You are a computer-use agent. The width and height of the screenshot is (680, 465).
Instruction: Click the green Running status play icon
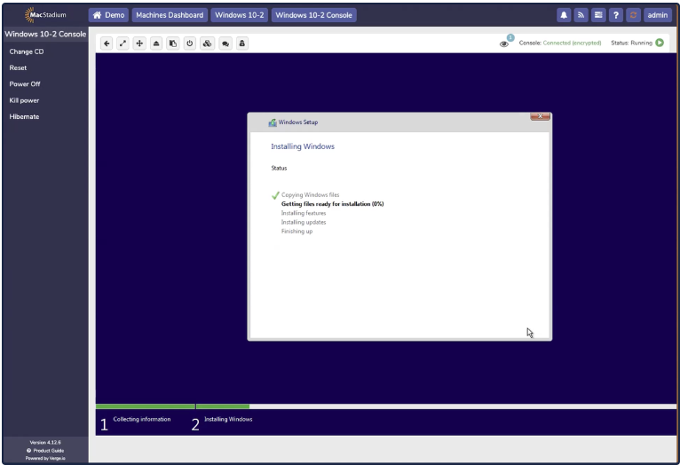point(660,43)
